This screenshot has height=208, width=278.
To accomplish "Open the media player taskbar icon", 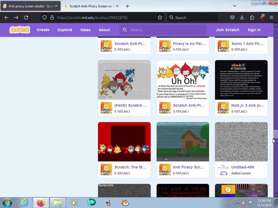I will [x=74, y=203].
